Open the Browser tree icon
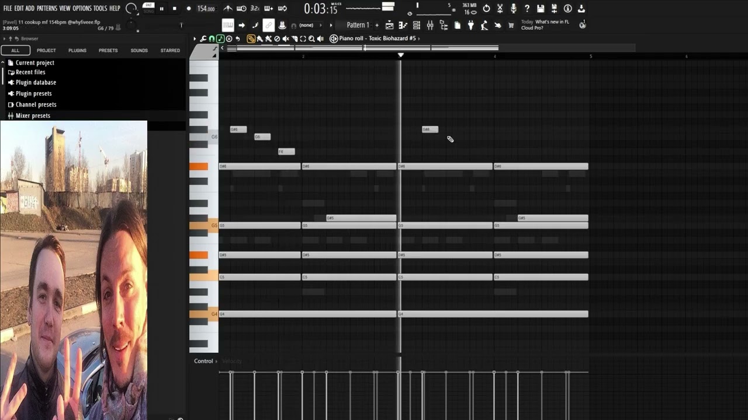748x420 pixels. click(444, 25)
